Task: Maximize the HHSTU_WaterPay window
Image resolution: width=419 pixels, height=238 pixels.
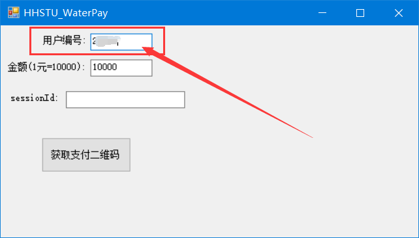Action: (x=360, y=13)
